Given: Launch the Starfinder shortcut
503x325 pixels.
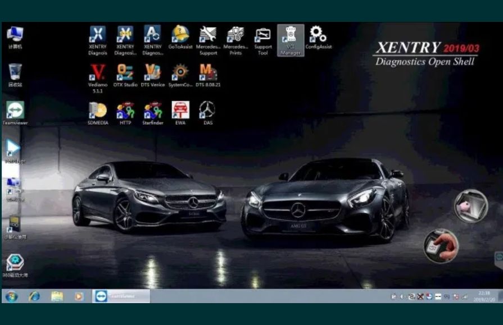Looking at the screenshot, I should (153, 113).
